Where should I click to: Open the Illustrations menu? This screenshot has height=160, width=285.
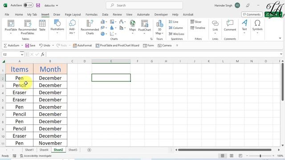coord(57,27)
